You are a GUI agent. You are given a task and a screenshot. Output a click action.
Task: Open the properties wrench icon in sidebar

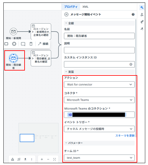click(x=142, y=7)
